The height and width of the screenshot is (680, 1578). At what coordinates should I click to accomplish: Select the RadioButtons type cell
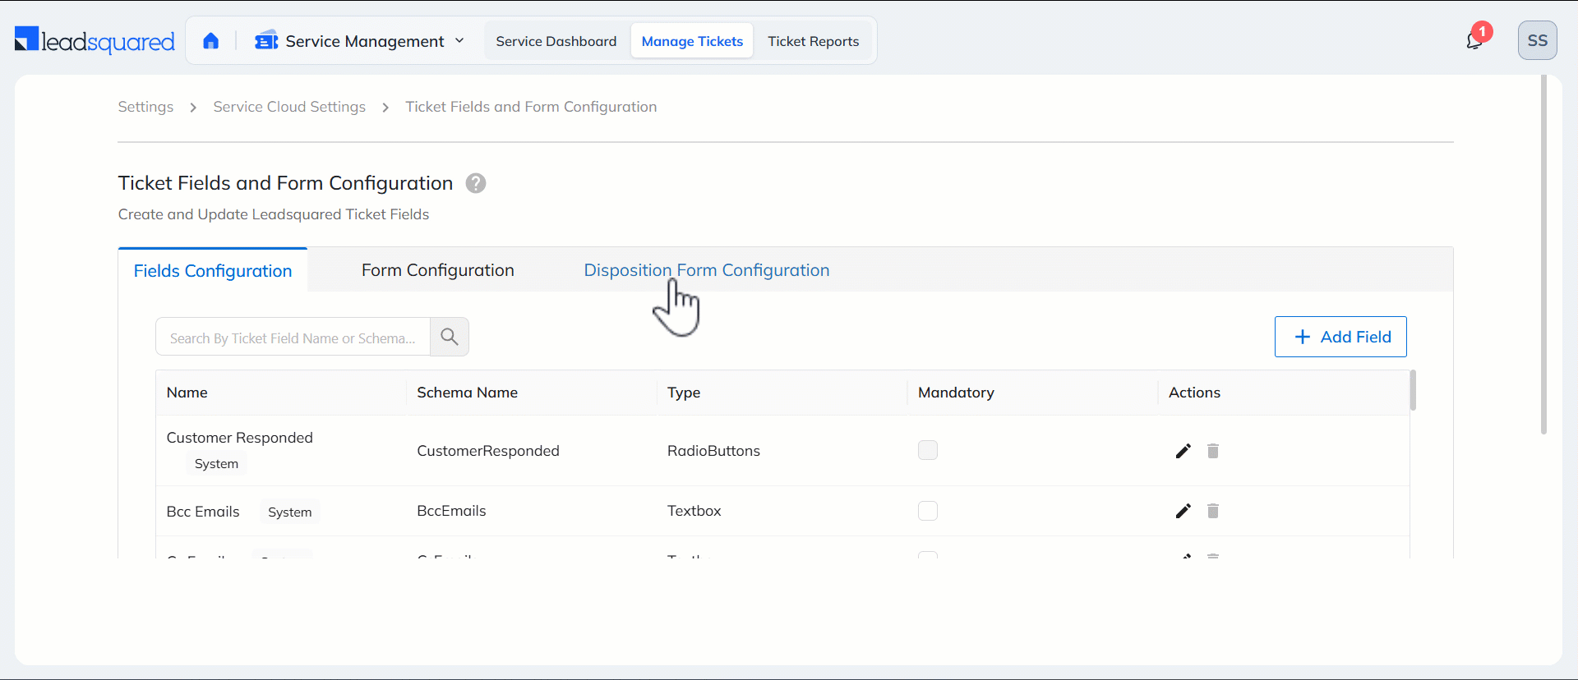pyautogui.click(x=713, y=451)
